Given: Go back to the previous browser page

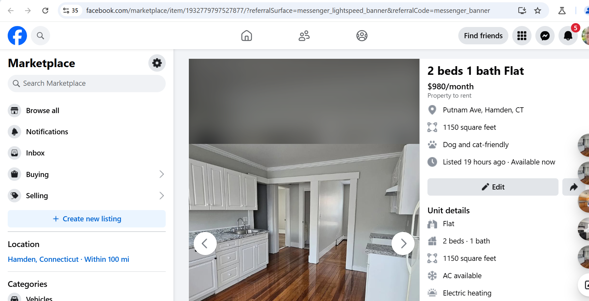Looking at the screenshot, I should pos(11,11).
